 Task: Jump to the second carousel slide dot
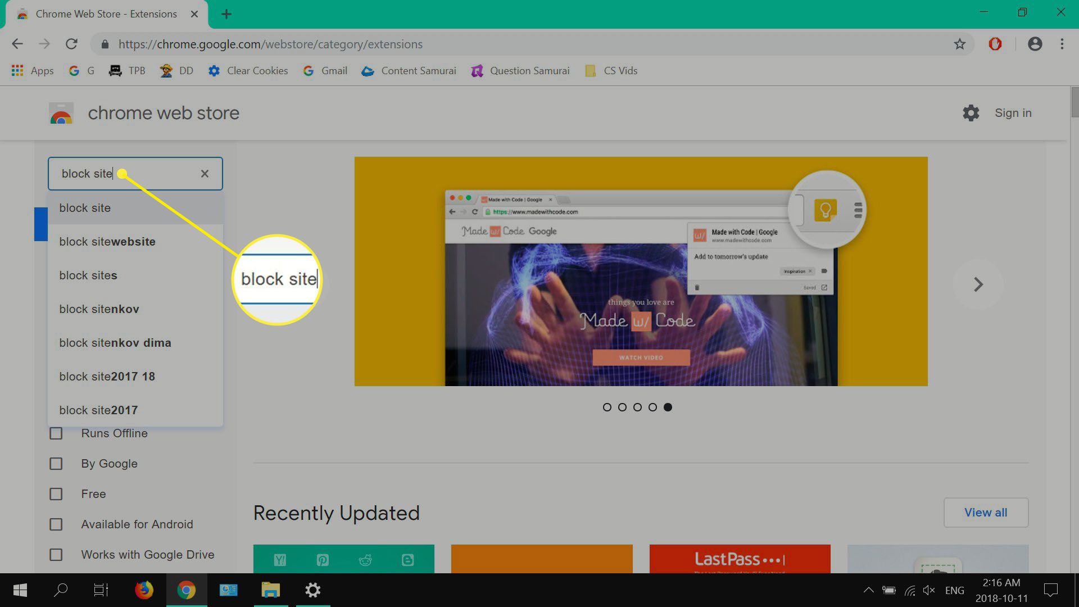[x=622, y=407]
